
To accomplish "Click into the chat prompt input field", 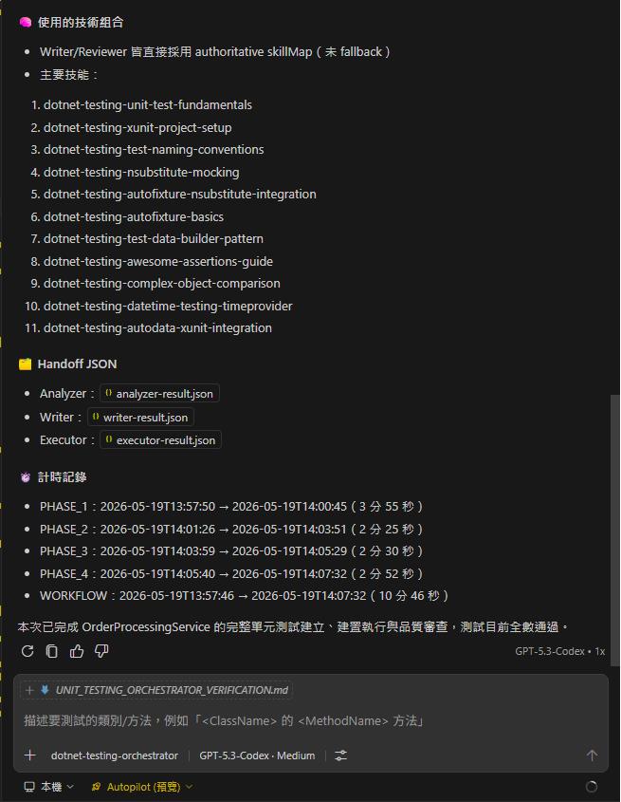I will pyautogui.click(x=311, y=720).
